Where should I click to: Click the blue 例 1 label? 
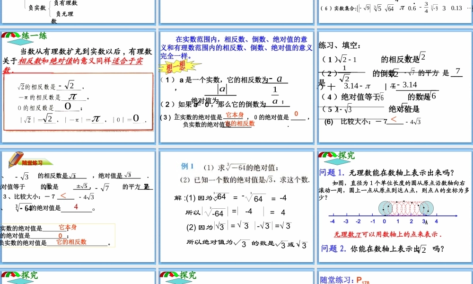pyautogui.click(x=187, y=166)
